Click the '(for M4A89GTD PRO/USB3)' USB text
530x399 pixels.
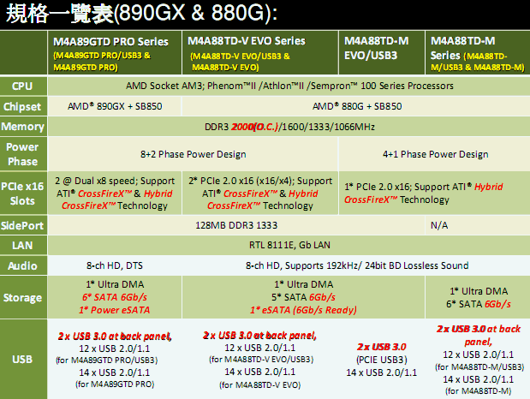(x=107, y=360)
